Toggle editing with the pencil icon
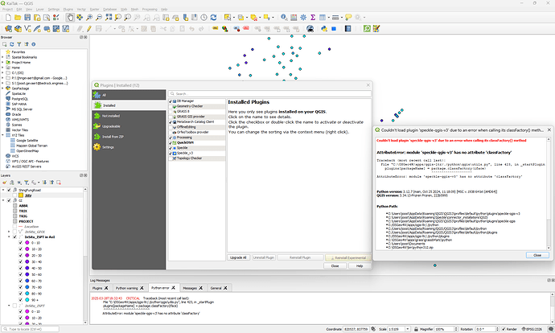Image resolution: width=555 pixels, height=333 pixels. click(x=89, y=29)
